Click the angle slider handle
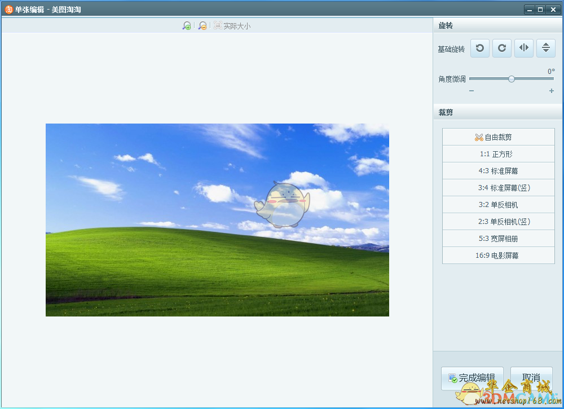This screenshot has width=564, height=409. point(512,79)
